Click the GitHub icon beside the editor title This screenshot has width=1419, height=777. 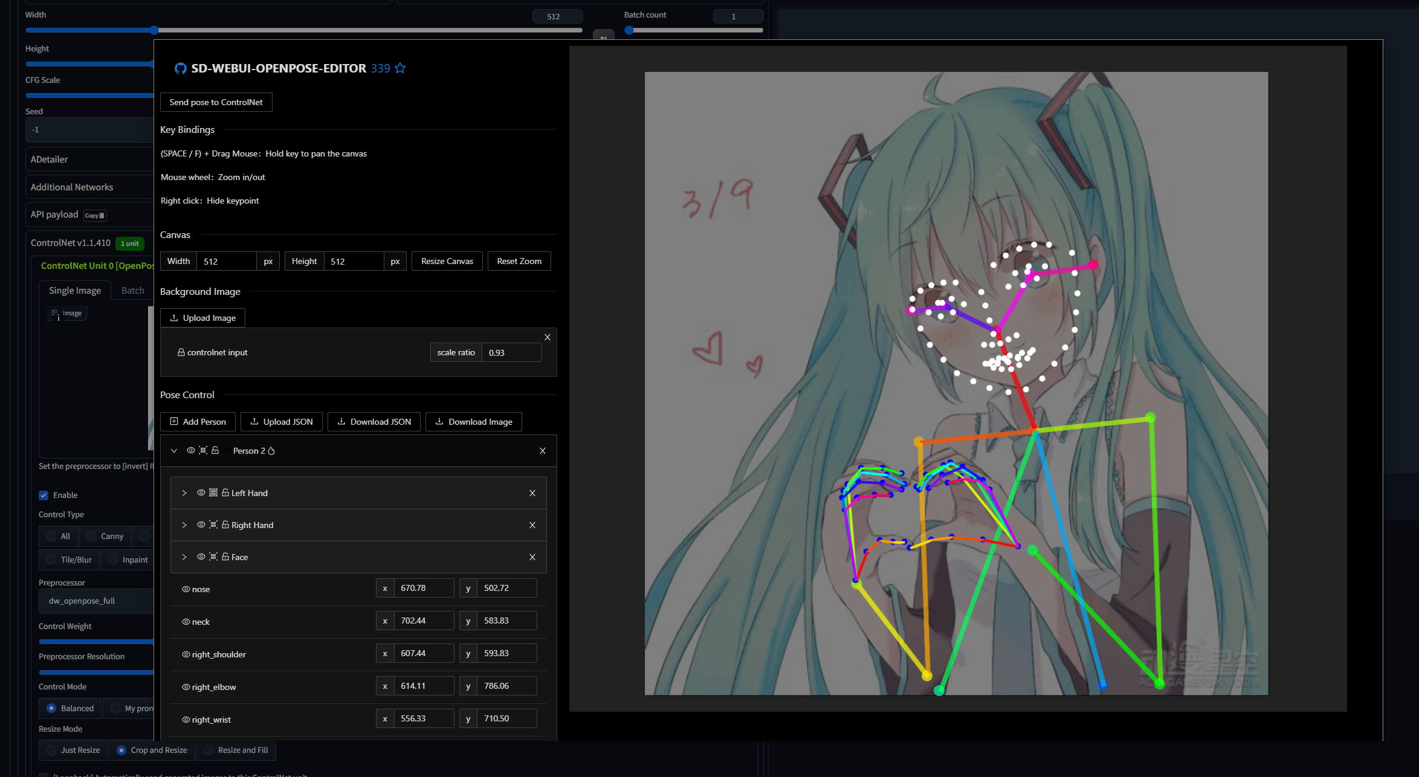pos(180,68)
